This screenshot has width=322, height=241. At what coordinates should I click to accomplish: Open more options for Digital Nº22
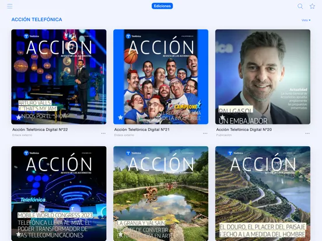[x=103, y=133]
